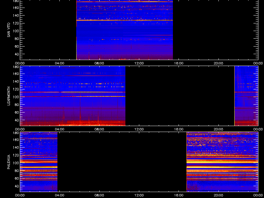Select the 20:00 time label under San Vito plot
The height and width of the screenshot is (198, 264).
218,63
